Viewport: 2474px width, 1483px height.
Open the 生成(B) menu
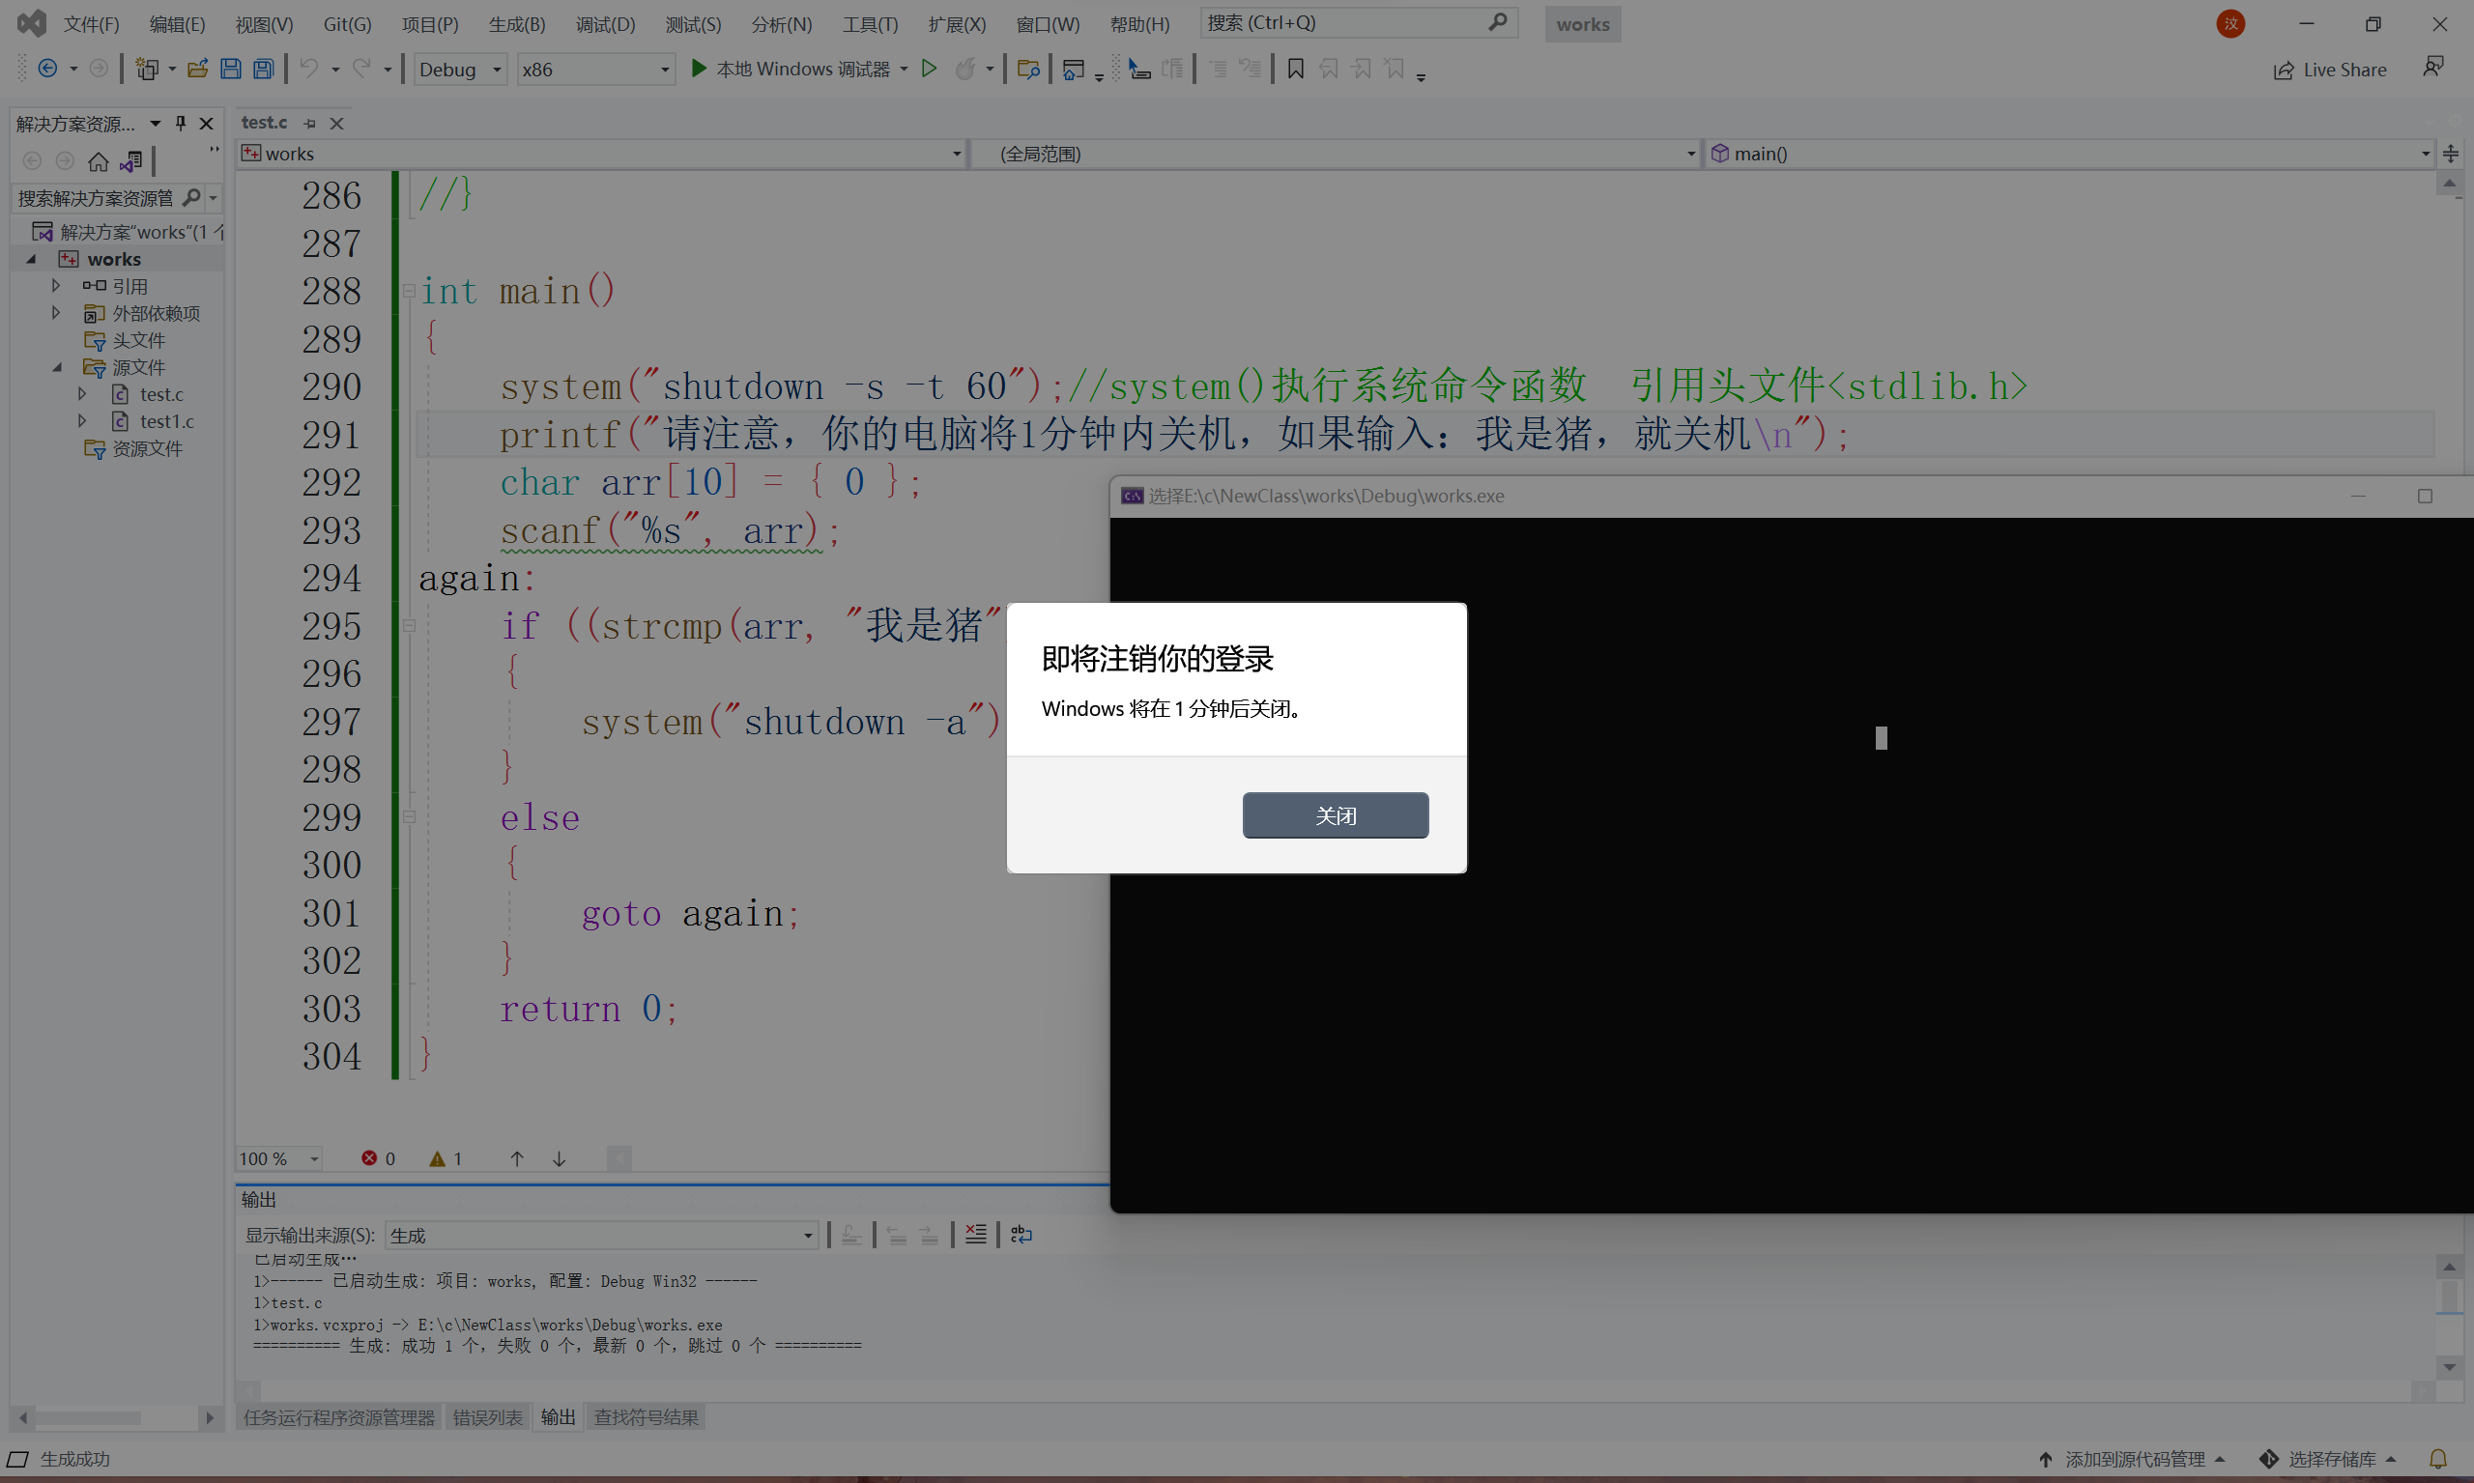517,24
